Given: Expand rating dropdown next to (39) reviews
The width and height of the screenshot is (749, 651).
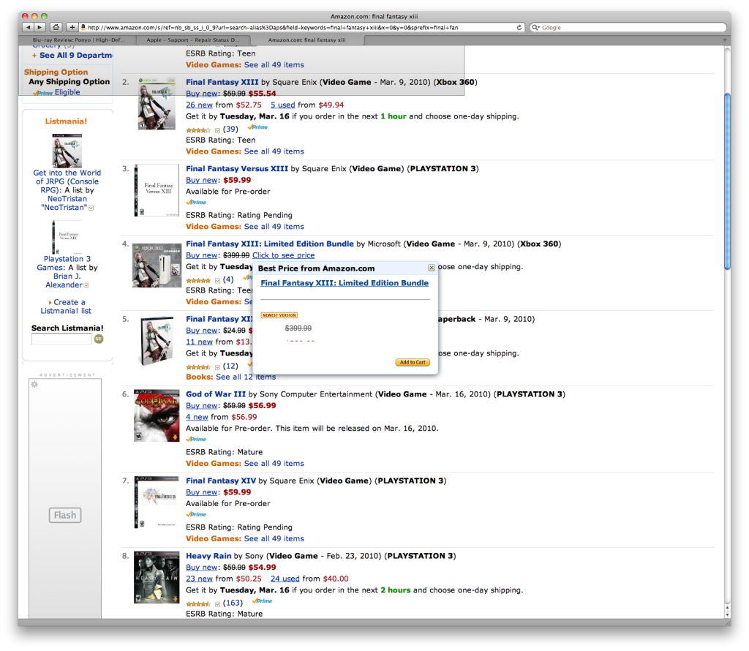Looking at the screenshot, I should (x=217, y=130).
